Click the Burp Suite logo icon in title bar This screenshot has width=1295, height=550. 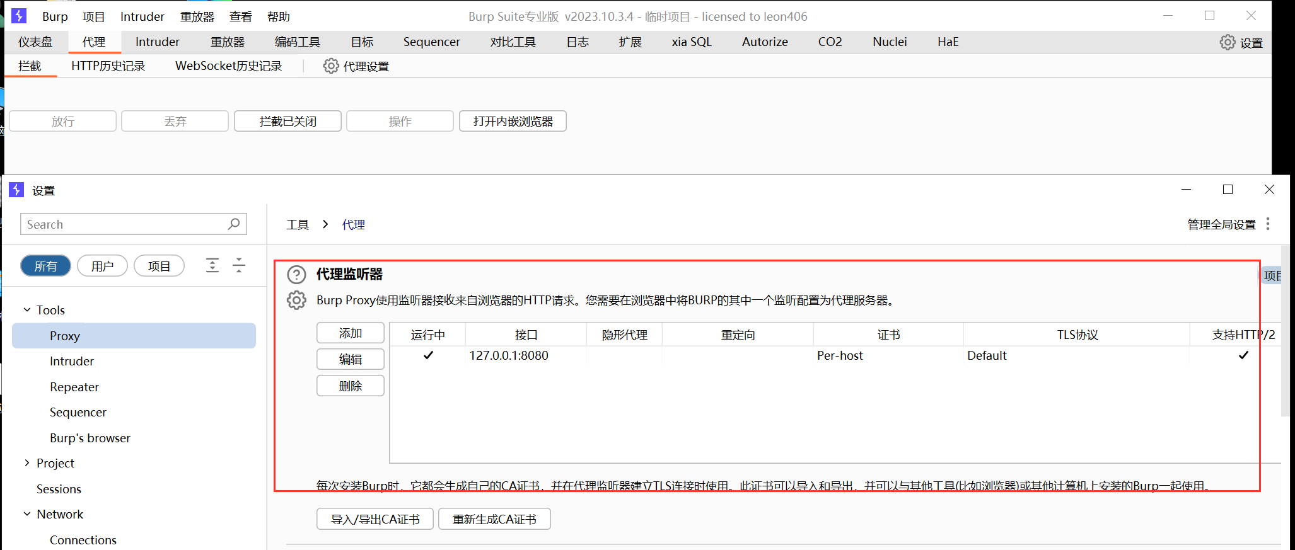[x=19, y=16]
